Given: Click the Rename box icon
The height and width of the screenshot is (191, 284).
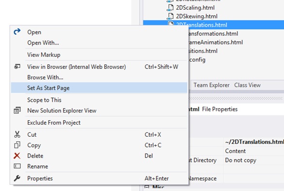Looking at the screenshot, I should click(17, 166).
